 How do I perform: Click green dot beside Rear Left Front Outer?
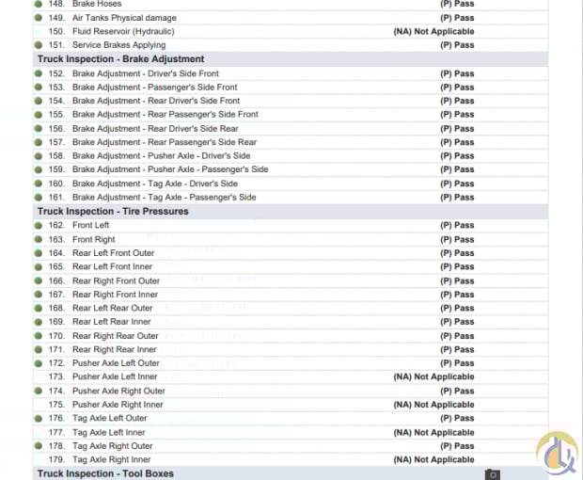[39, 253]
